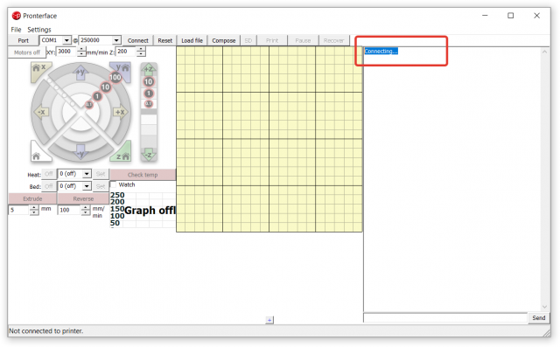The width and height of the screenshot is (560, 347).
Task: Click the Connect button
Action: (138, 41)
